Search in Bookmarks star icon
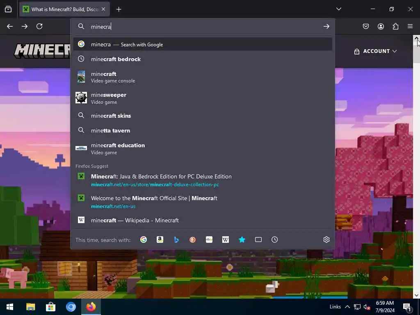This screenshot has width=420, height=315. (x=242, y=240)
